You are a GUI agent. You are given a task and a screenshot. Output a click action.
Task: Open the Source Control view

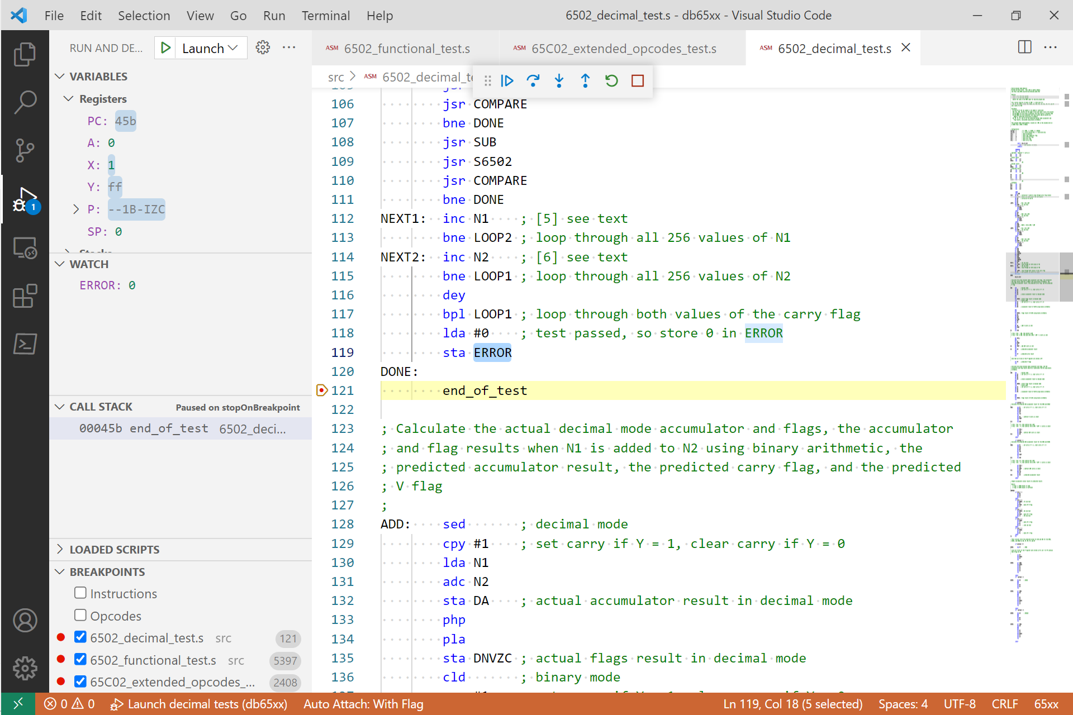pyautogui.click(x=25, y=151)
